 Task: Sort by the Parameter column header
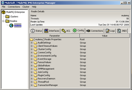[x=55, y=36]
